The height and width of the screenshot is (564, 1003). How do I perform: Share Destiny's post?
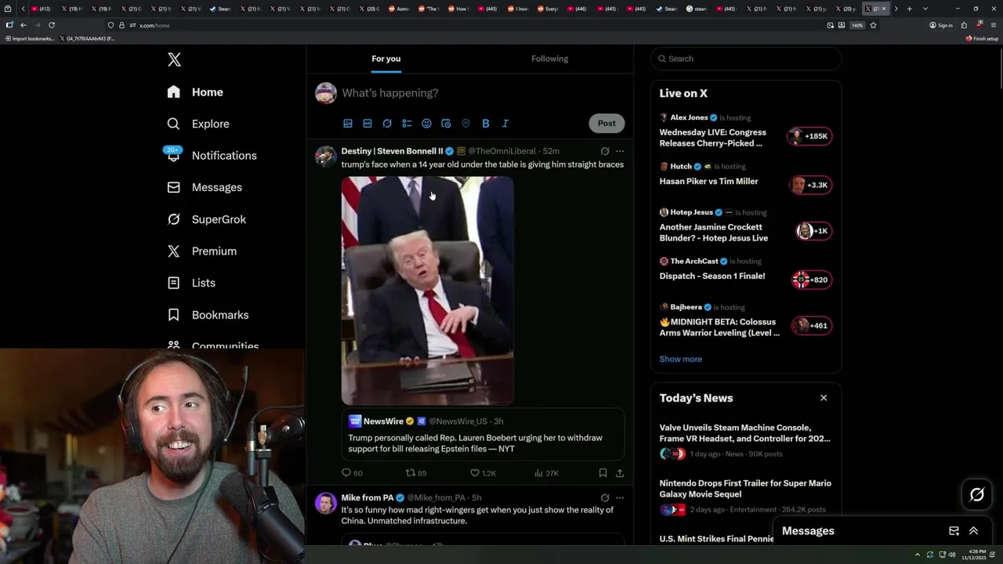620,473
